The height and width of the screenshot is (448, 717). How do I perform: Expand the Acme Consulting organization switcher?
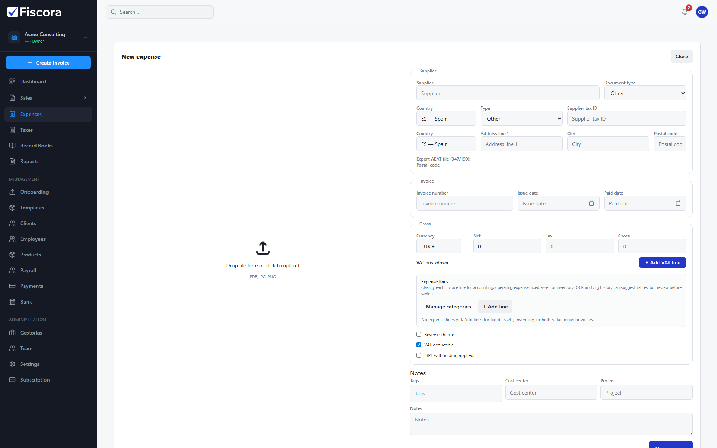coord(86,37)
